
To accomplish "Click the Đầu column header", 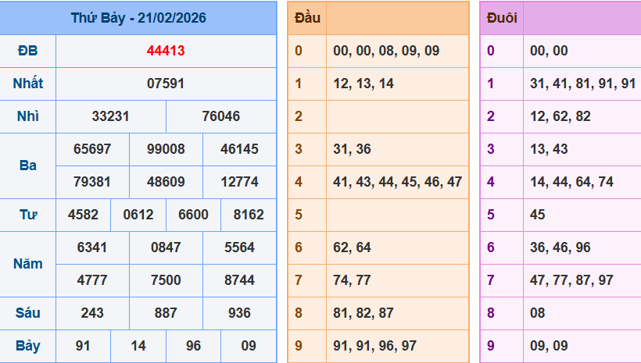I will point(306,18).
